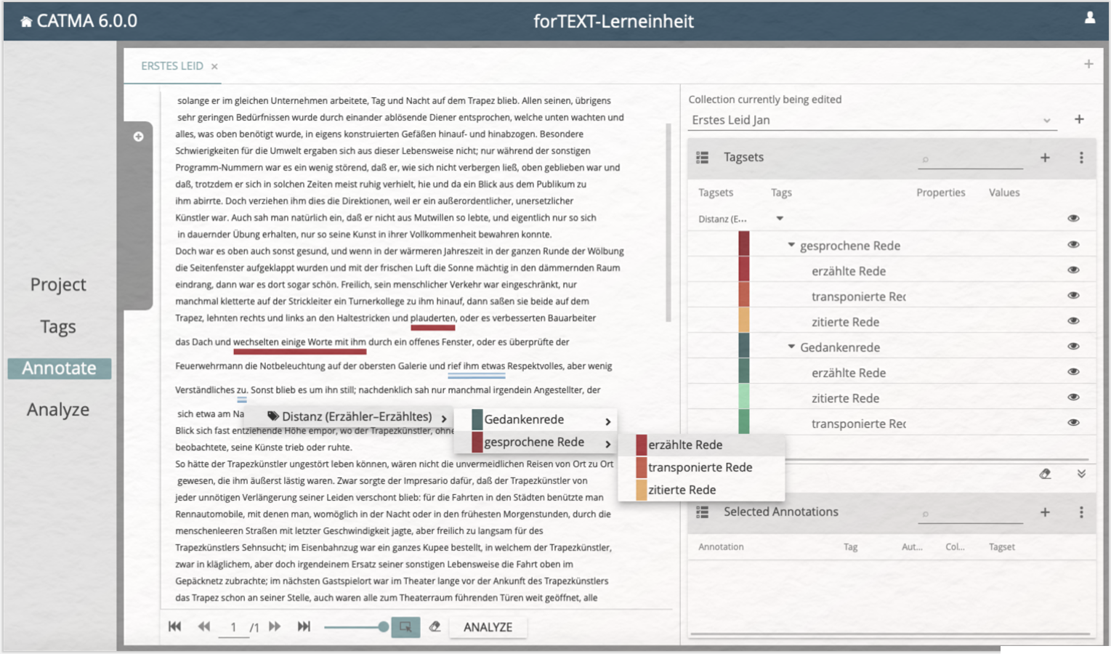The image size is (1111, 654).
Task: Click orange zitierte Rede swatch in tagset
Action: (744, 320)
